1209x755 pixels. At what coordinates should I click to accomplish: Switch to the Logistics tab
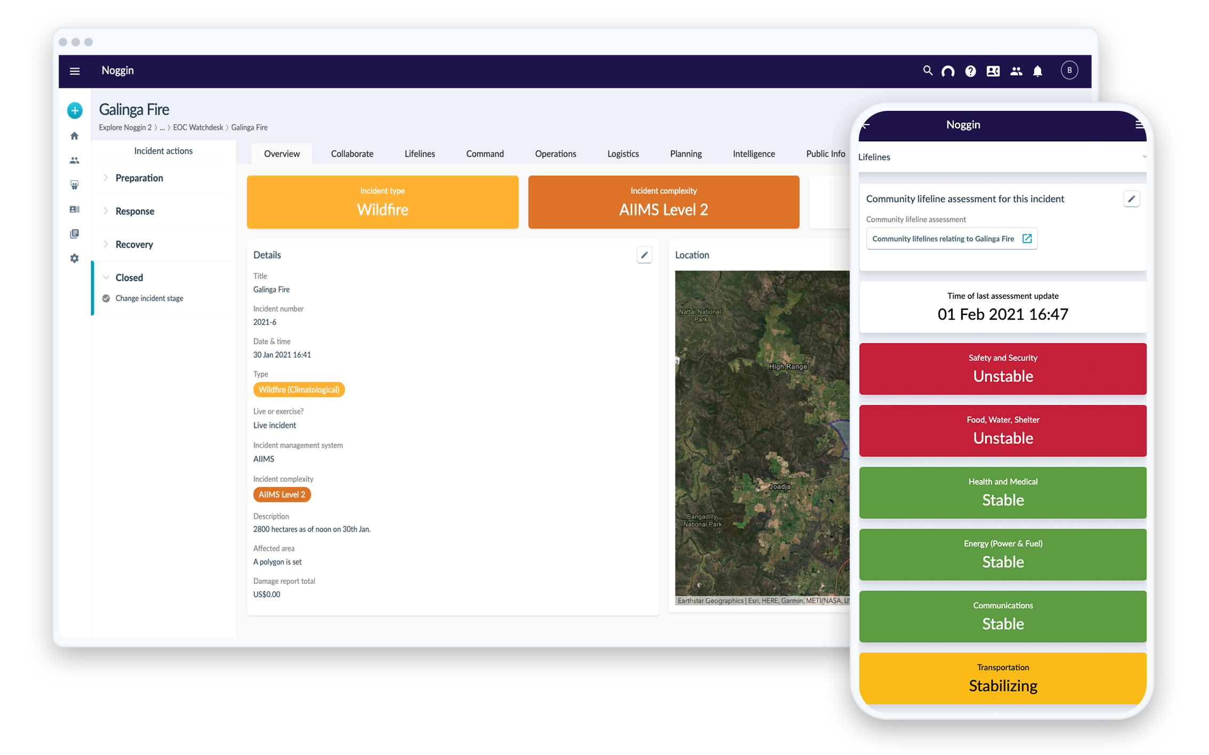(x=623, y=154)
